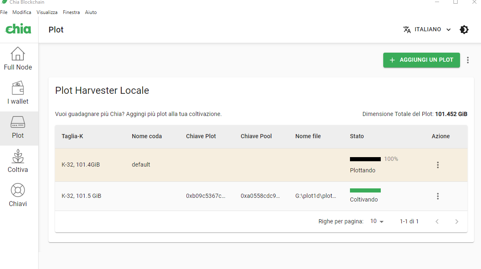Click plot key 0xb09c5367c...
The image size is (481, 269).
205,196
